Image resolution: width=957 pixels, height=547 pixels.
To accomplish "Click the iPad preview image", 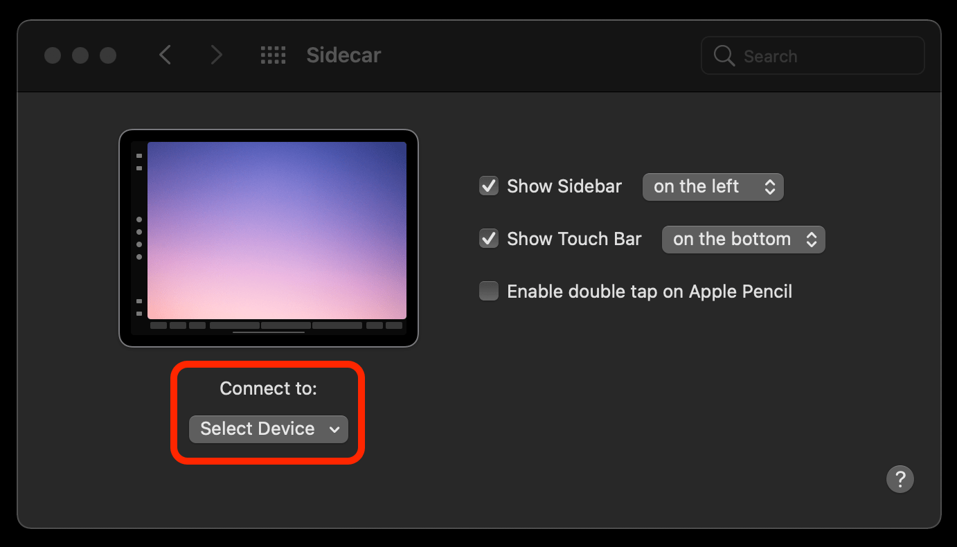I will tap(269, 238).
